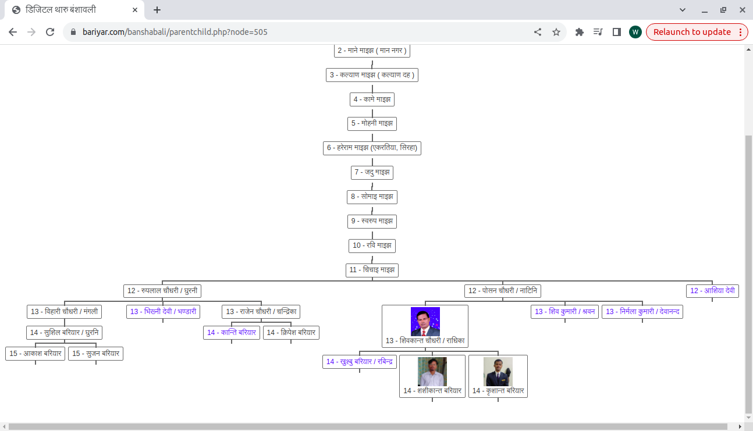Select node 4 - कामे माइझ

(372, 99)
